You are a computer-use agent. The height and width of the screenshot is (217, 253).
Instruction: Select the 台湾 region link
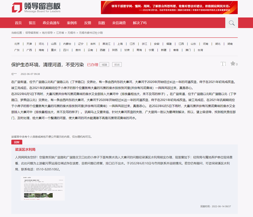point(200,50)
